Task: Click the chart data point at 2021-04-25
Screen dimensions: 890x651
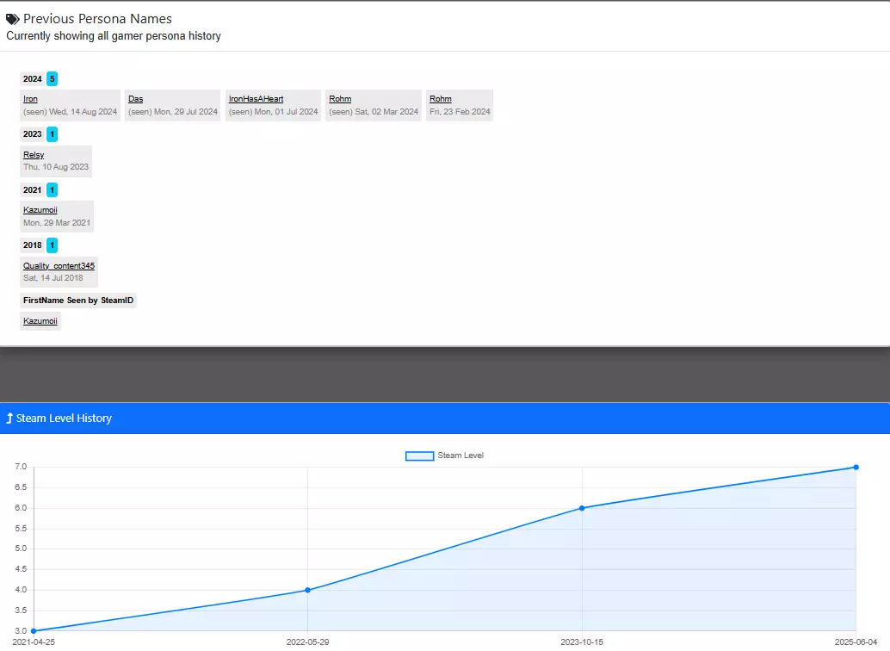Action: tap(34, 631)
